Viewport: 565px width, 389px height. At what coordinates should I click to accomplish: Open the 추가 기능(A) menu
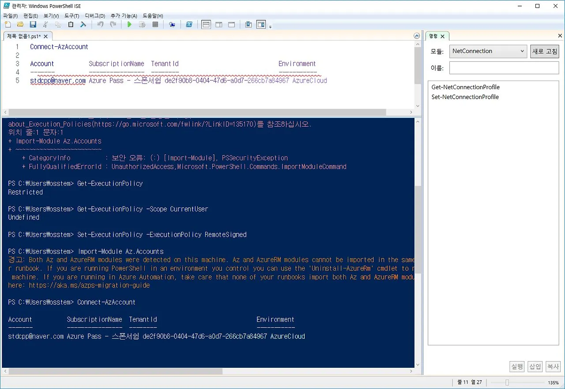pos(124,16)
